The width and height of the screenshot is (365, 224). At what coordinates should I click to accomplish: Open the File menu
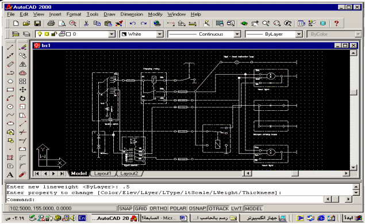click(11, 14)
